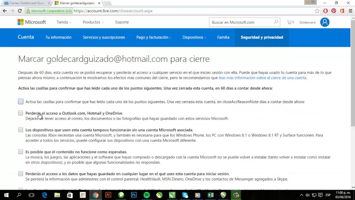This screenshot has width=355, height=200.
Task: Click the ESP language indicator
Action: [328, 195]
